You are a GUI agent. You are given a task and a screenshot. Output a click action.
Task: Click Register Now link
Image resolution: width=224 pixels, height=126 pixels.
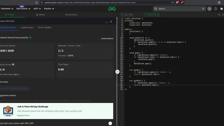[x=24, y=115]
